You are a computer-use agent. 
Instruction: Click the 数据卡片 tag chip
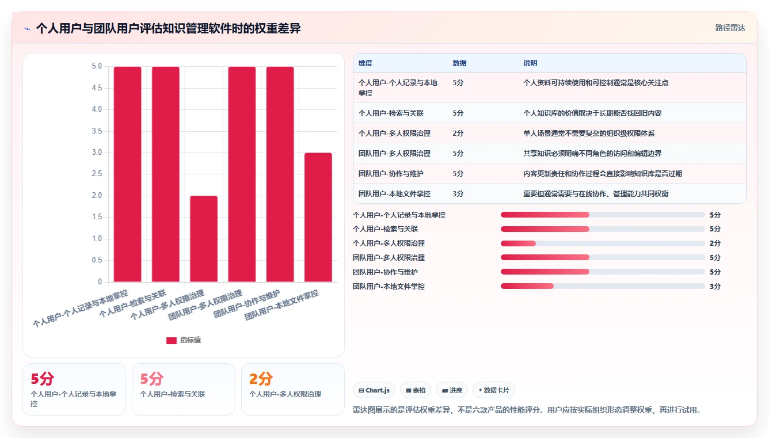coord(493,390)
